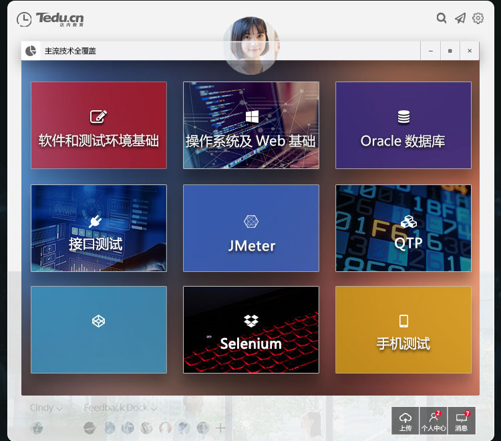Open the 接口测试 tile
The width and height of the screenshot is (501, 441).
99,228
